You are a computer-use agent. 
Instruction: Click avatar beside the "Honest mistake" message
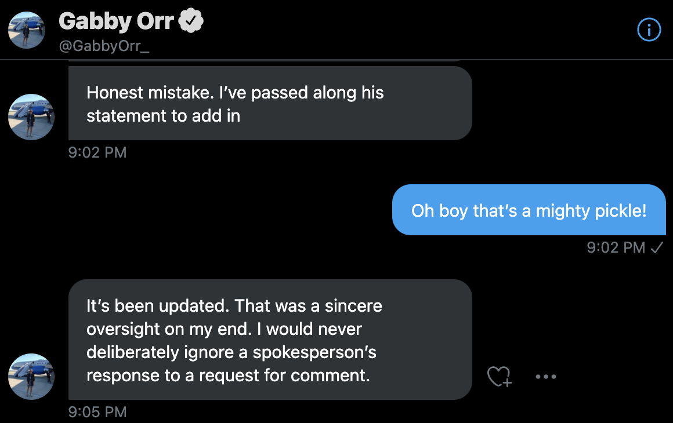click(x=31, y=117)
